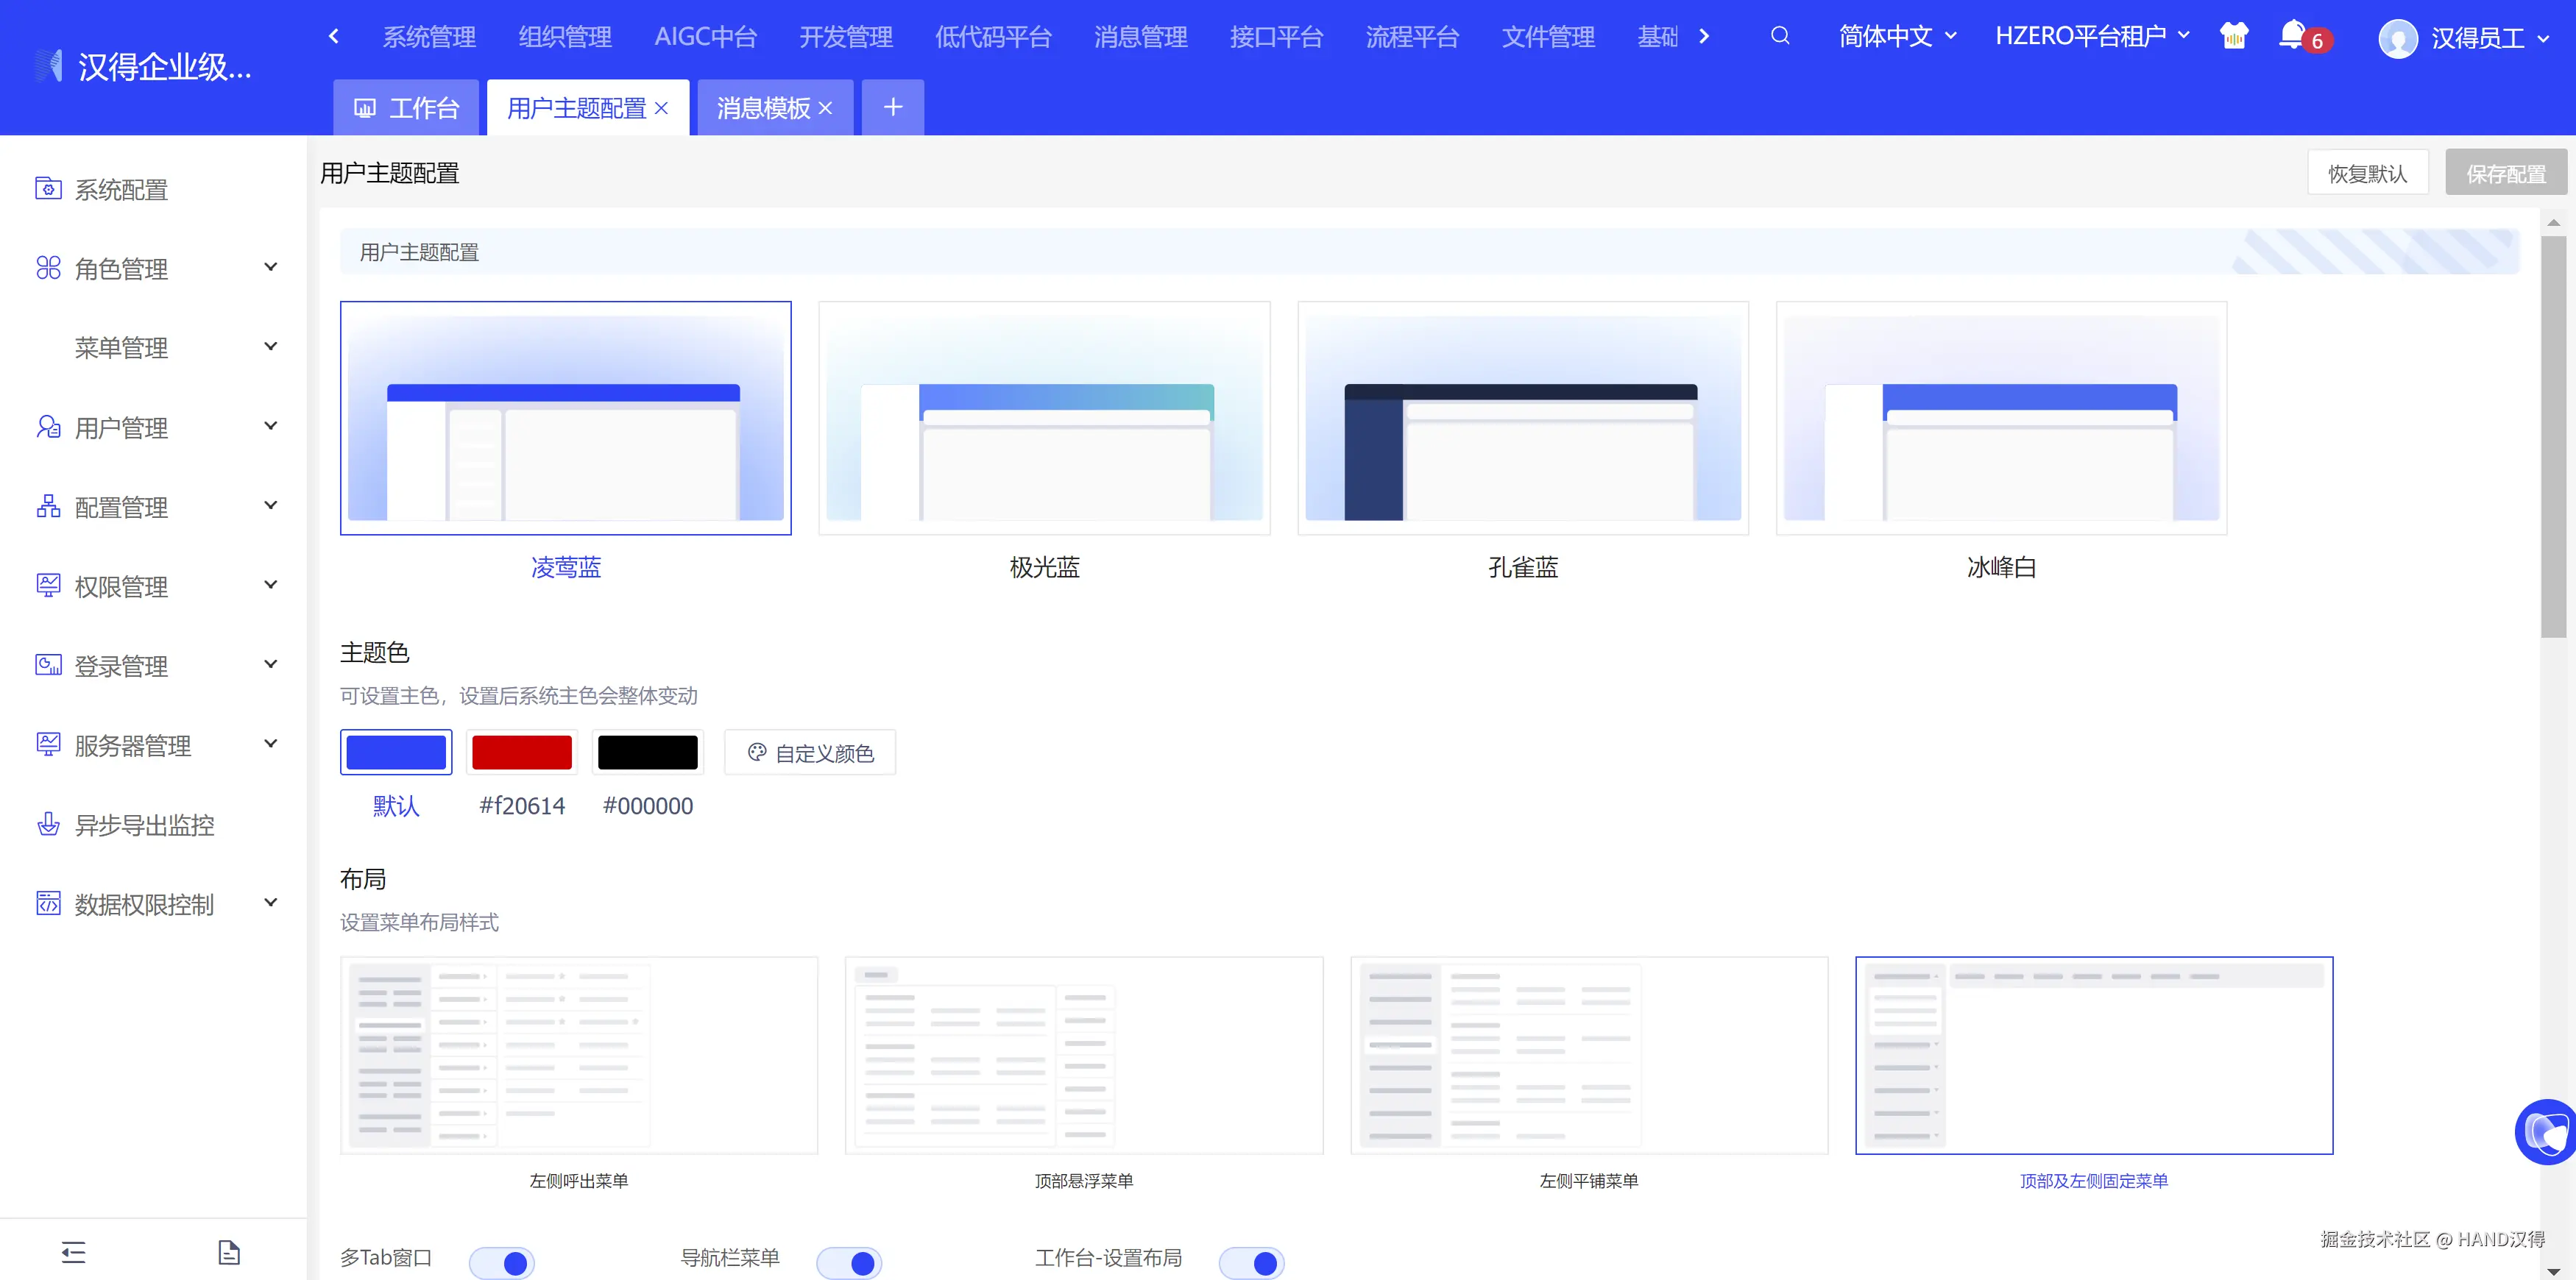Select the red #f20614 color swatch
2576x1280 pixels.
coord(522,753)
